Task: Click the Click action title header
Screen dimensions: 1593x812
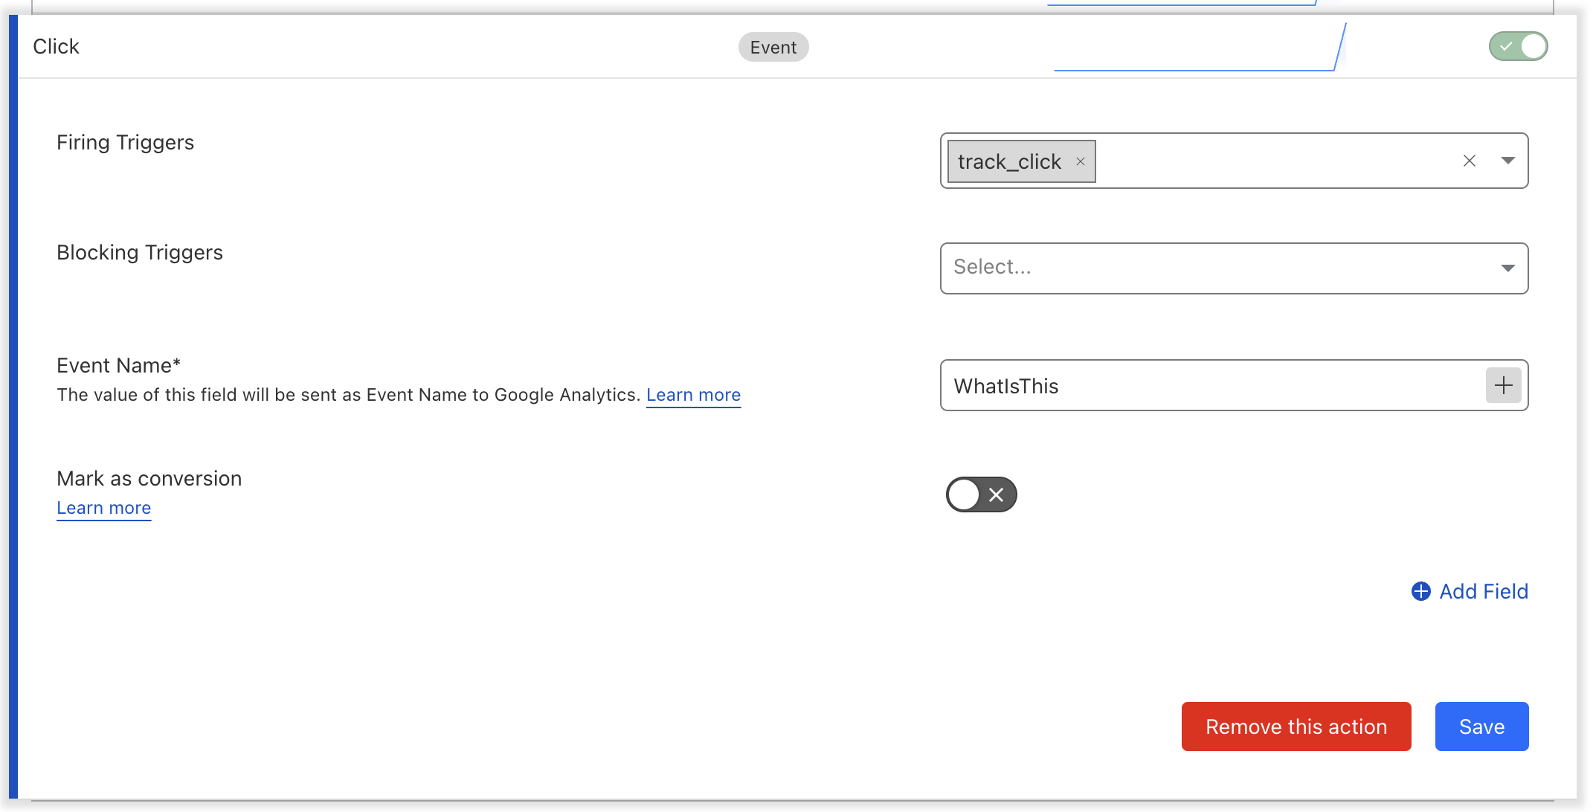Action: tap(57, 46)
